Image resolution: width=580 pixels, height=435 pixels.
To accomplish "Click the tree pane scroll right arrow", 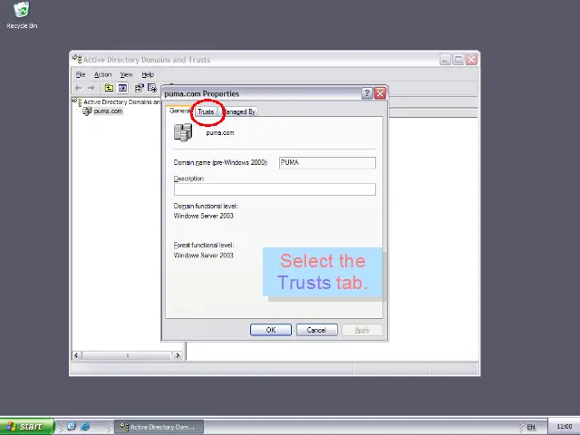I will point(178,355).
